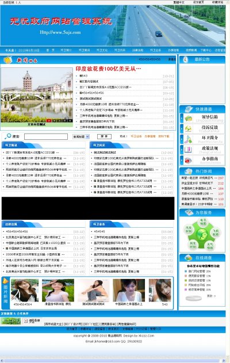Viewport: 230px width, 363px height.
Task: Click the bottom horizontal scrollbar
Action: point(111,361)
